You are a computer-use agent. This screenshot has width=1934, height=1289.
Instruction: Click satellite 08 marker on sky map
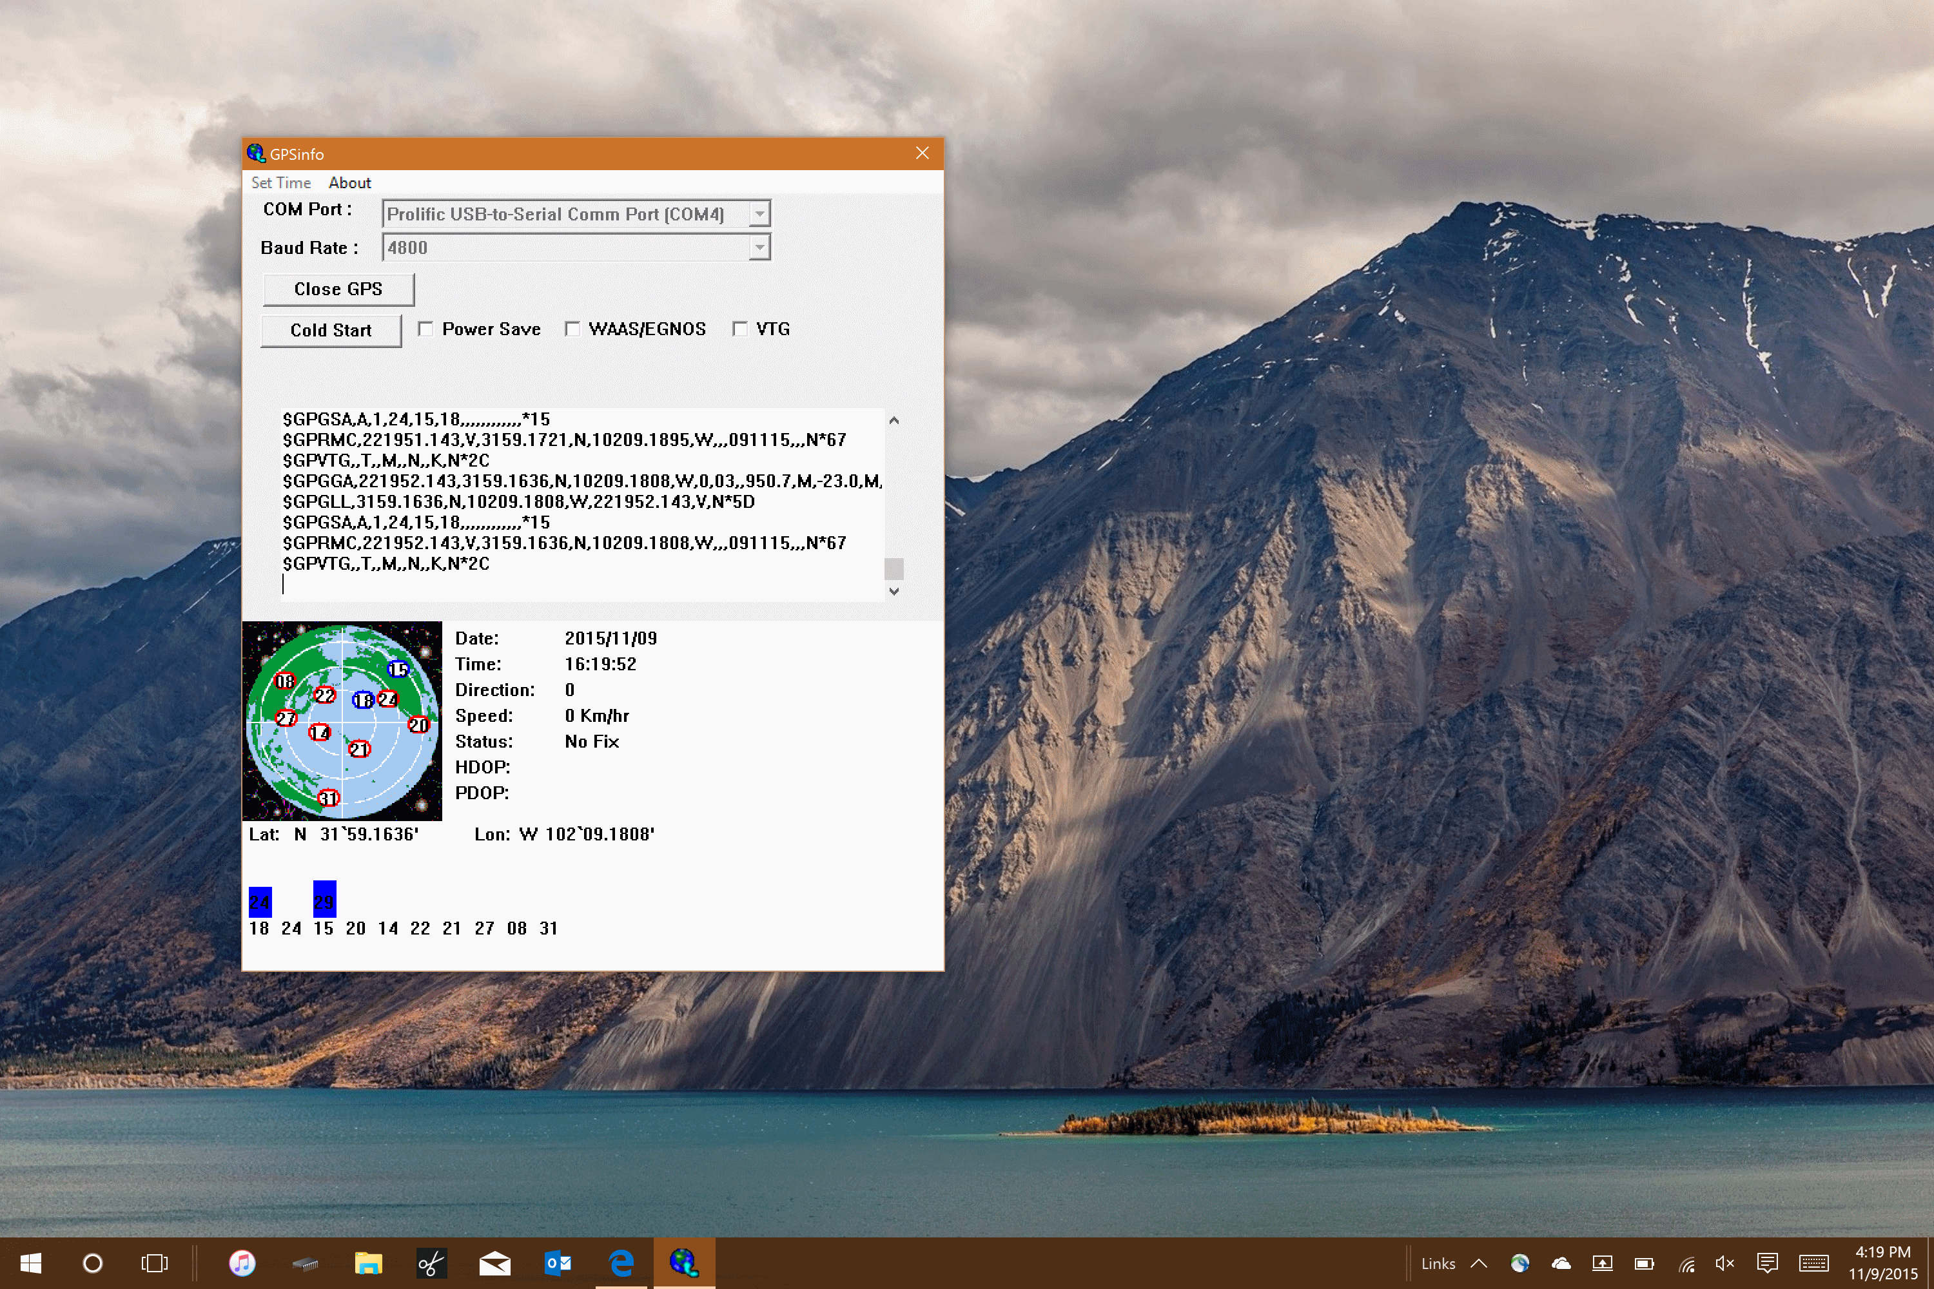pyautogui.click(x=284, y=681)
